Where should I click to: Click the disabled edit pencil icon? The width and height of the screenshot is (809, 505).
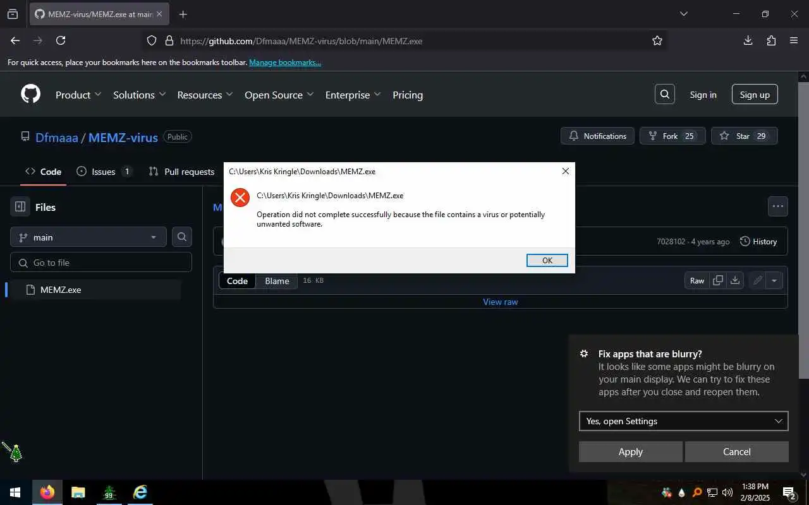[757, 280]
